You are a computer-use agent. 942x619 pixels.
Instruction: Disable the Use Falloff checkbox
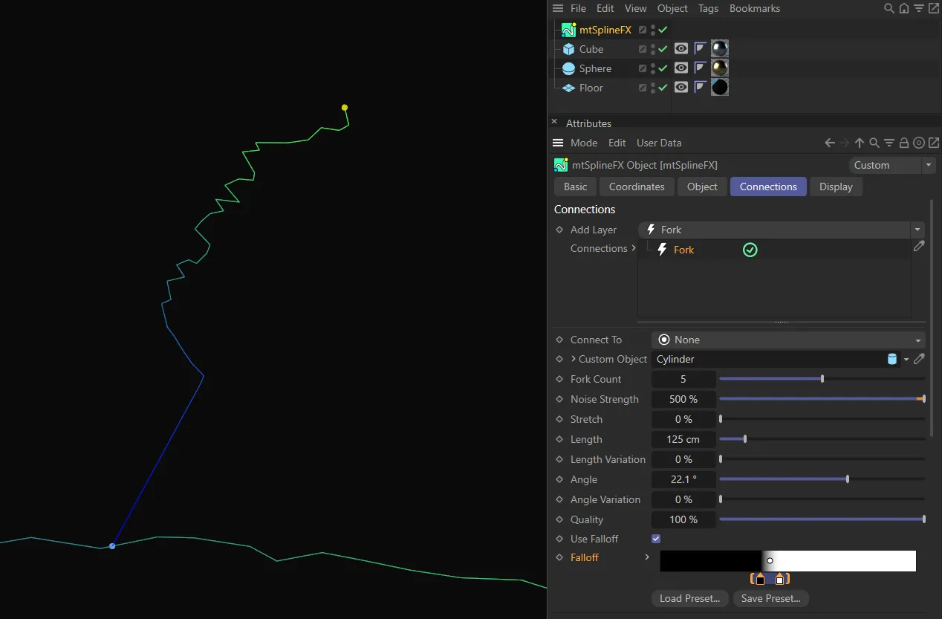[656, 539]
